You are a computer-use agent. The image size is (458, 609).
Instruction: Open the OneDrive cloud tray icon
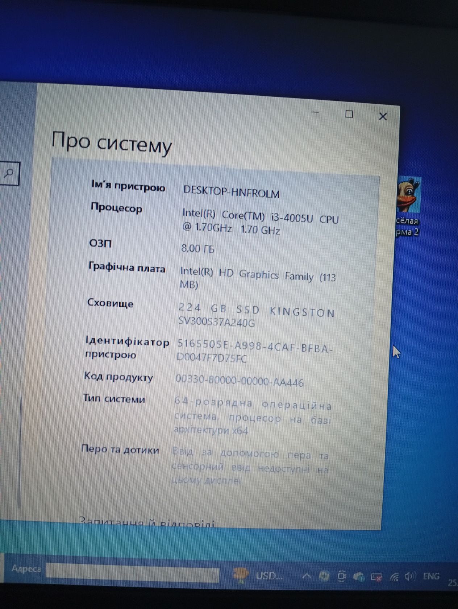point(358,576)
